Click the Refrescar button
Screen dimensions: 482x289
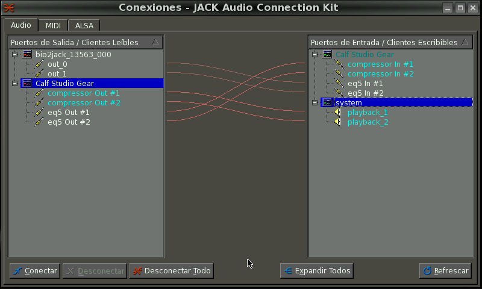coord(445,270)
